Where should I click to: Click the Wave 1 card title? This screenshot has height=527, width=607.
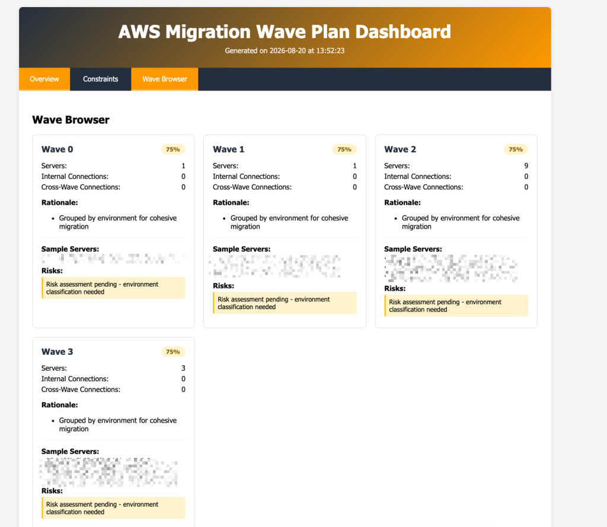[x=228, y=149]
